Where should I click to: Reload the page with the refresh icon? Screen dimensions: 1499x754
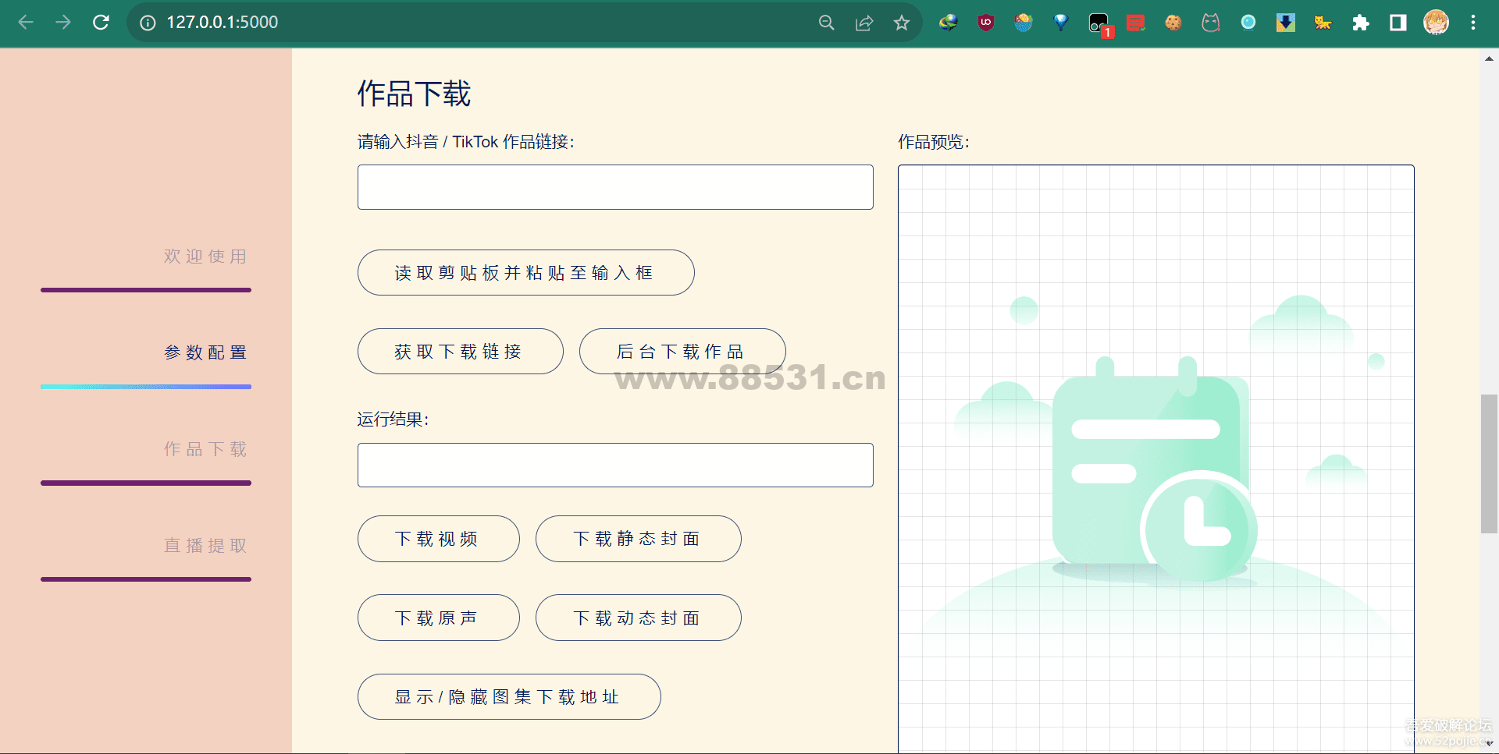[x=101, y=23]
